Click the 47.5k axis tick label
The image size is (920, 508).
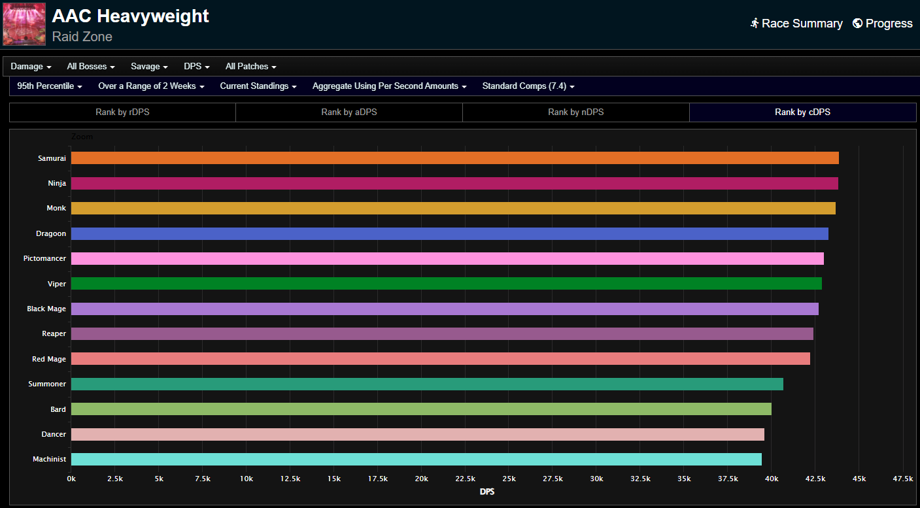click(903, 479)
